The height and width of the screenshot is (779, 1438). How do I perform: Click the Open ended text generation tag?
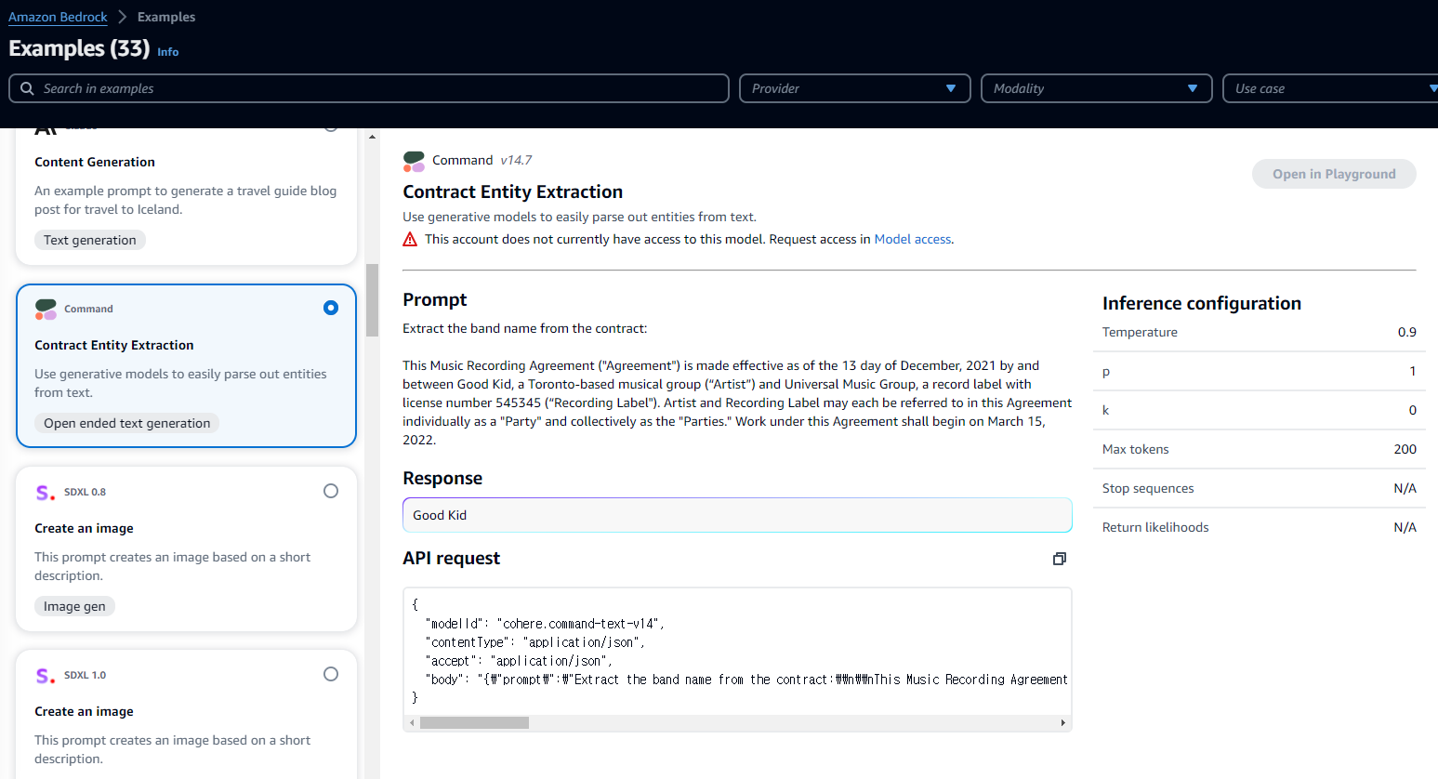127,423
